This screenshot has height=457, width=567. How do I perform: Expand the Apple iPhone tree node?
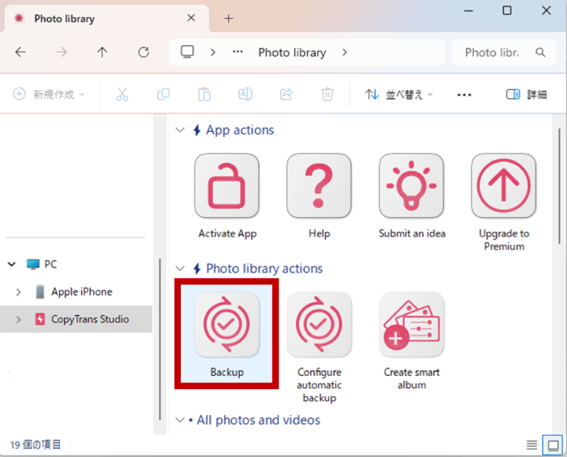tap(19, 292)
